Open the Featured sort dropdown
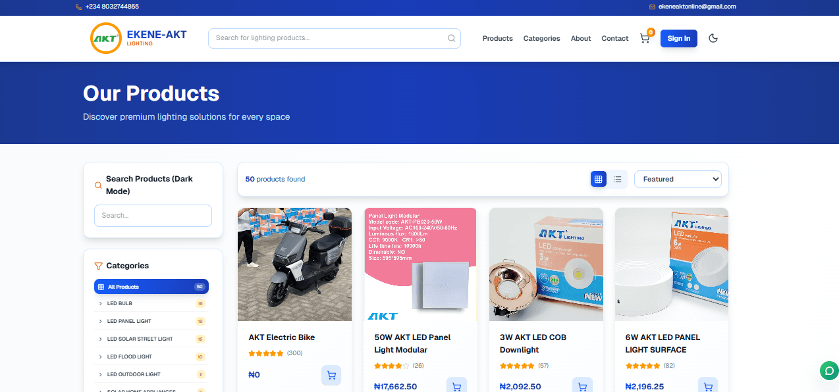 (x=678, y=179)
